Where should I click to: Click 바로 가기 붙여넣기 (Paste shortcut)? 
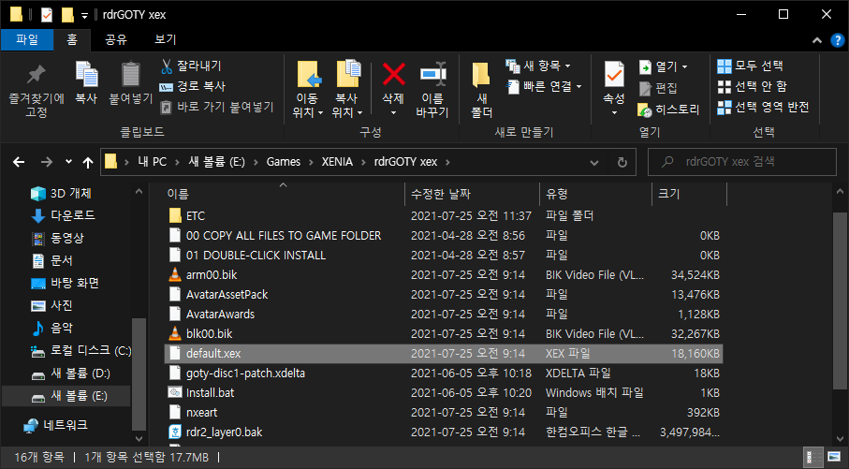coord(217,108)
